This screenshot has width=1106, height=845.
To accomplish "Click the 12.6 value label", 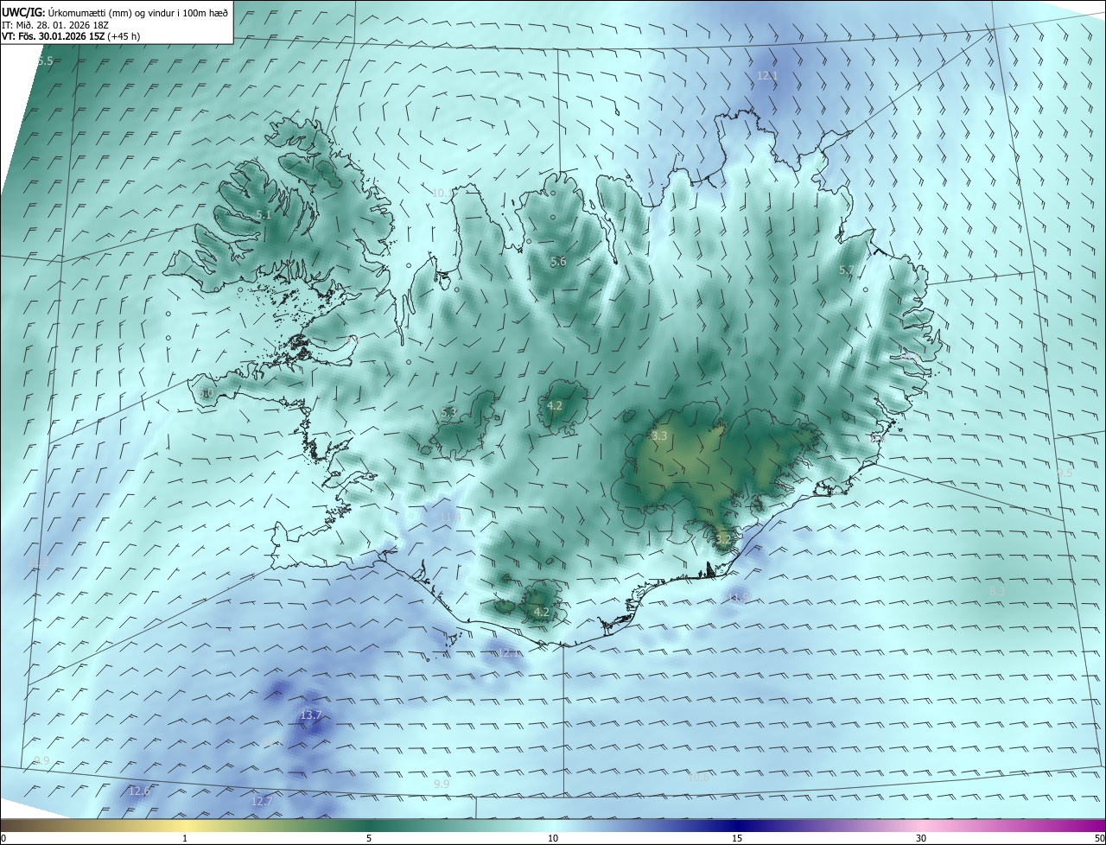I will pyautogui.click(x=139, y=791).
